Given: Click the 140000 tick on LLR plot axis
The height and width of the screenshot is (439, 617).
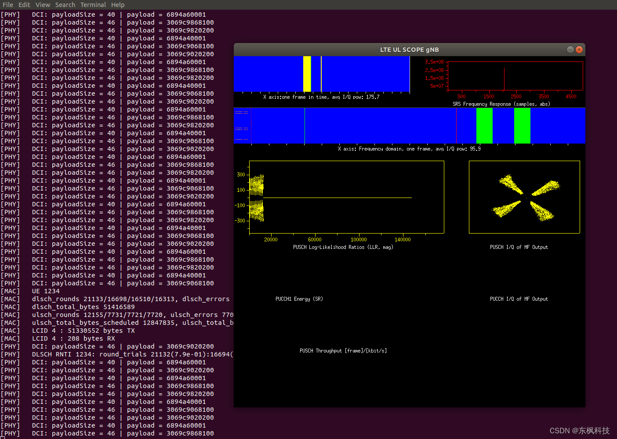Looking at the screenshot, I should [403, 239].
